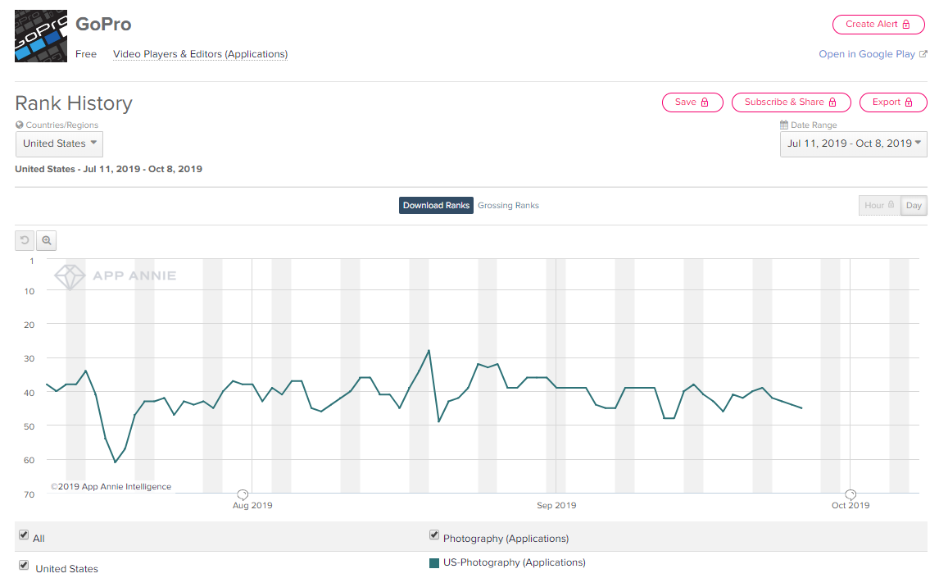Screen dimensions: 939x578
Task: Click the lock icon on Create Alert
Action: click(x=906, y=24)
